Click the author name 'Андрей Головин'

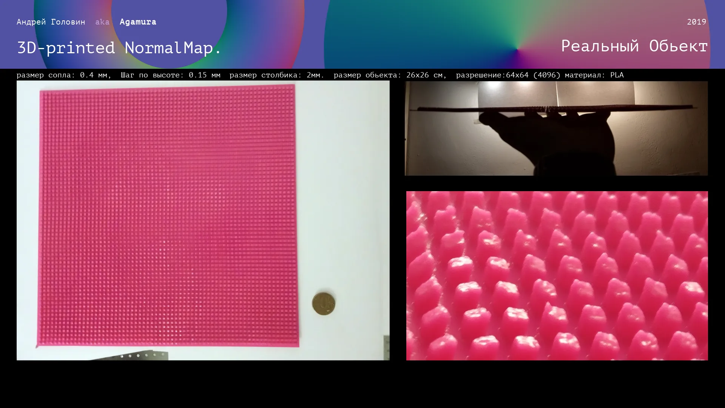click(x=51, y=22)
